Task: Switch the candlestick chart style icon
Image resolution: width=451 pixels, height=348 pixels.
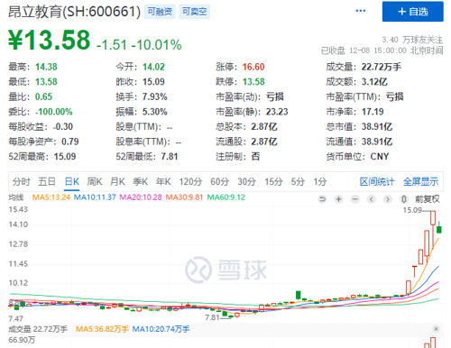Action: (x=404, y=199)
